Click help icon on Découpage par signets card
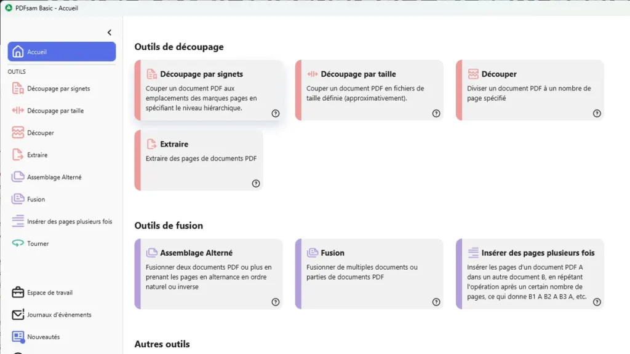Screen dimensions: 630x354 tap(275, 113)
